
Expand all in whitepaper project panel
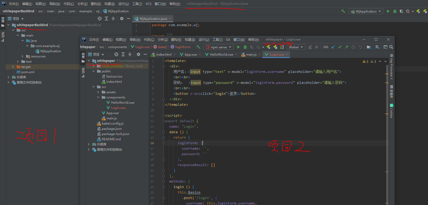pos(123,54)
